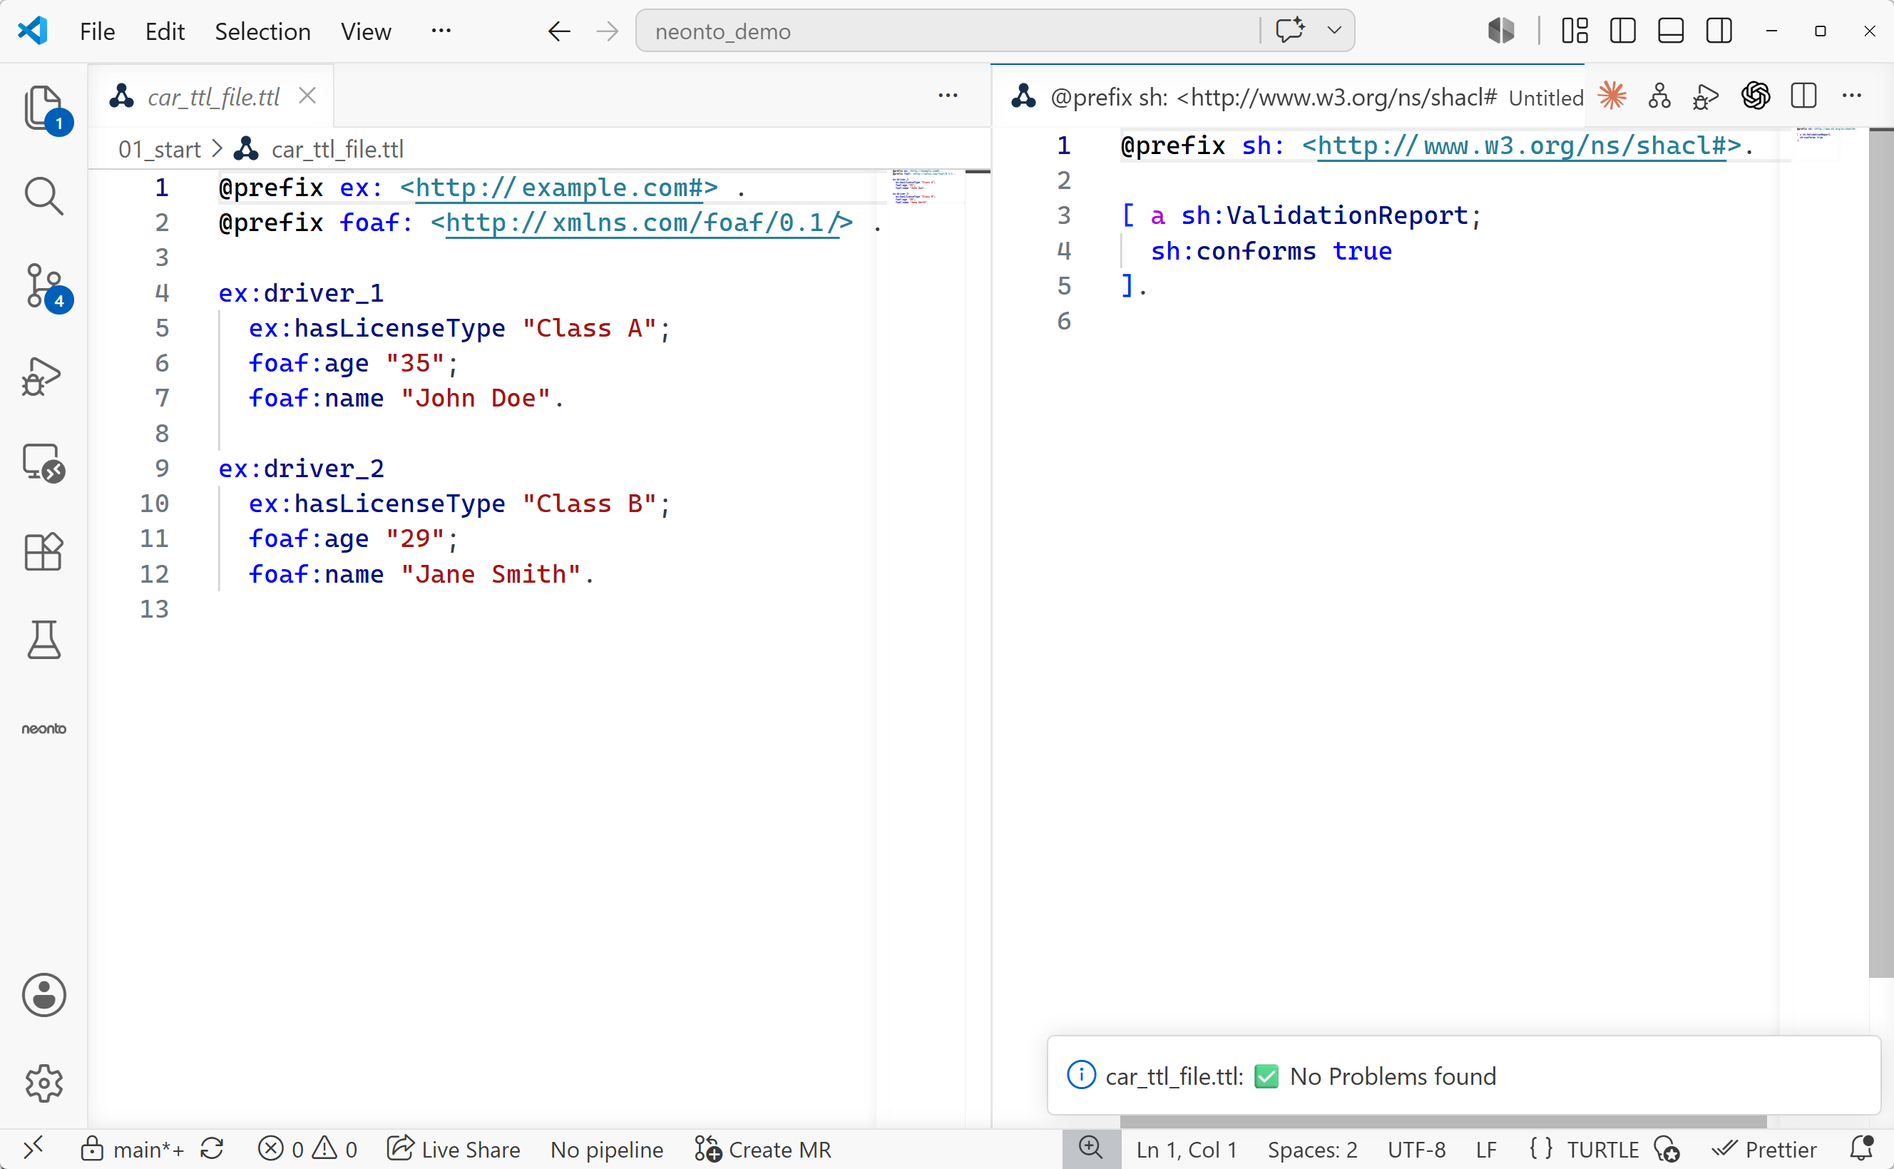Open the Testing flask view

(x=44, y=639)
